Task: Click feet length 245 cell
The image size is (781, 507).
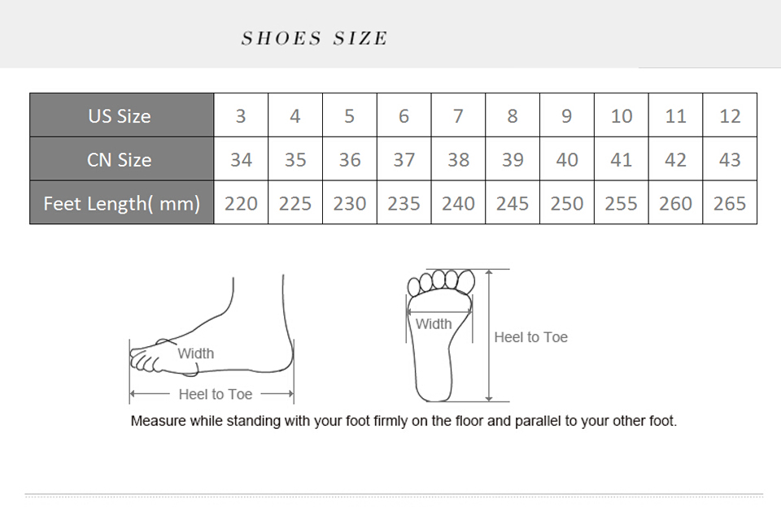Action: (x=513, y=203)
